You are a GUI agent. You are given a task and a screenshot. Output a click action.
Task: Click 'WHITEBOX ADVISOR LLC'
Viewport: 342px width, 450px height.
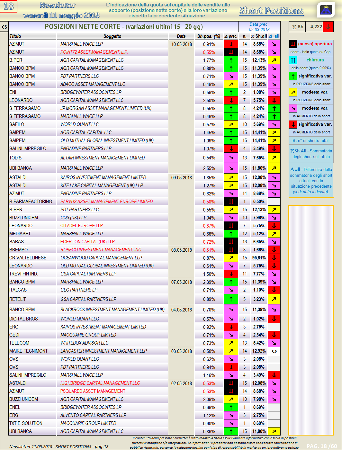click(x=85, y=343)
